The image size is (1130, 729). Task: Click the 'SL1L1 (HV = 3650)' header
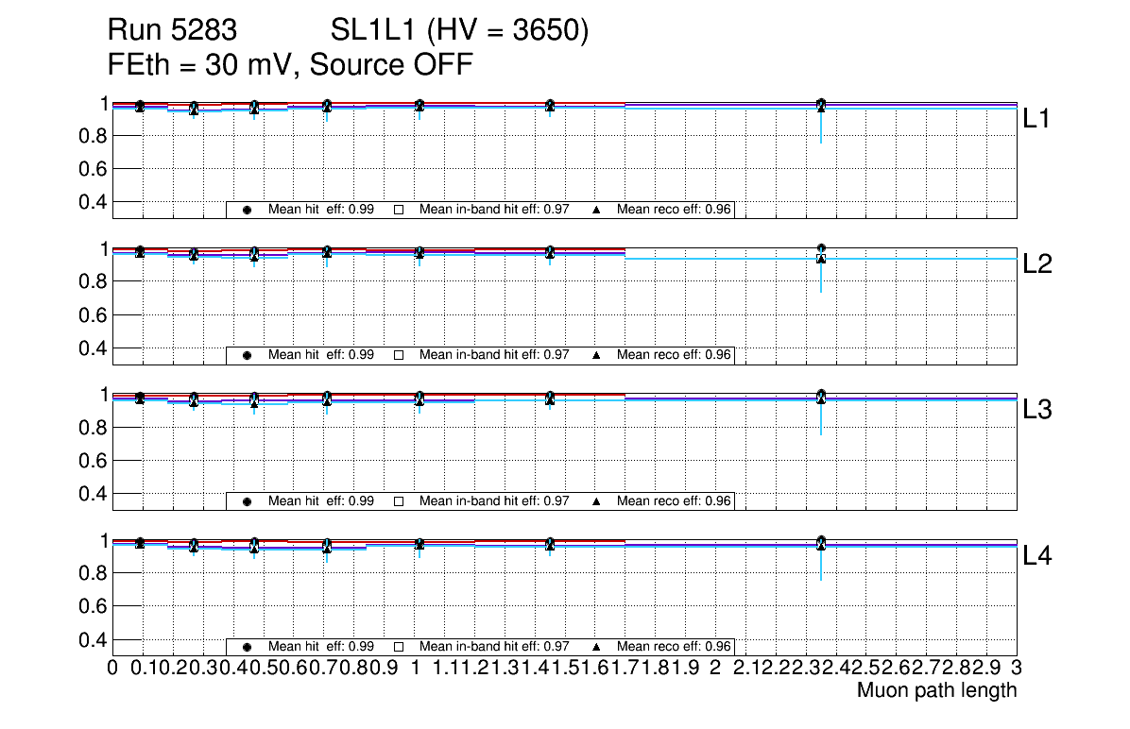(460, 31)
